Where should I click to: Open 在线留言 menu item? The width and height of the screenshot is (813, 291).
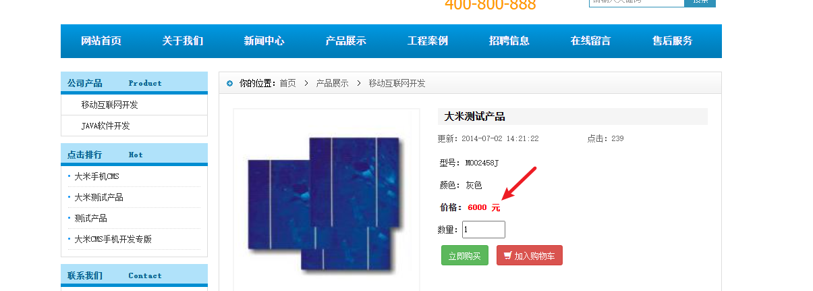(591, 41)
